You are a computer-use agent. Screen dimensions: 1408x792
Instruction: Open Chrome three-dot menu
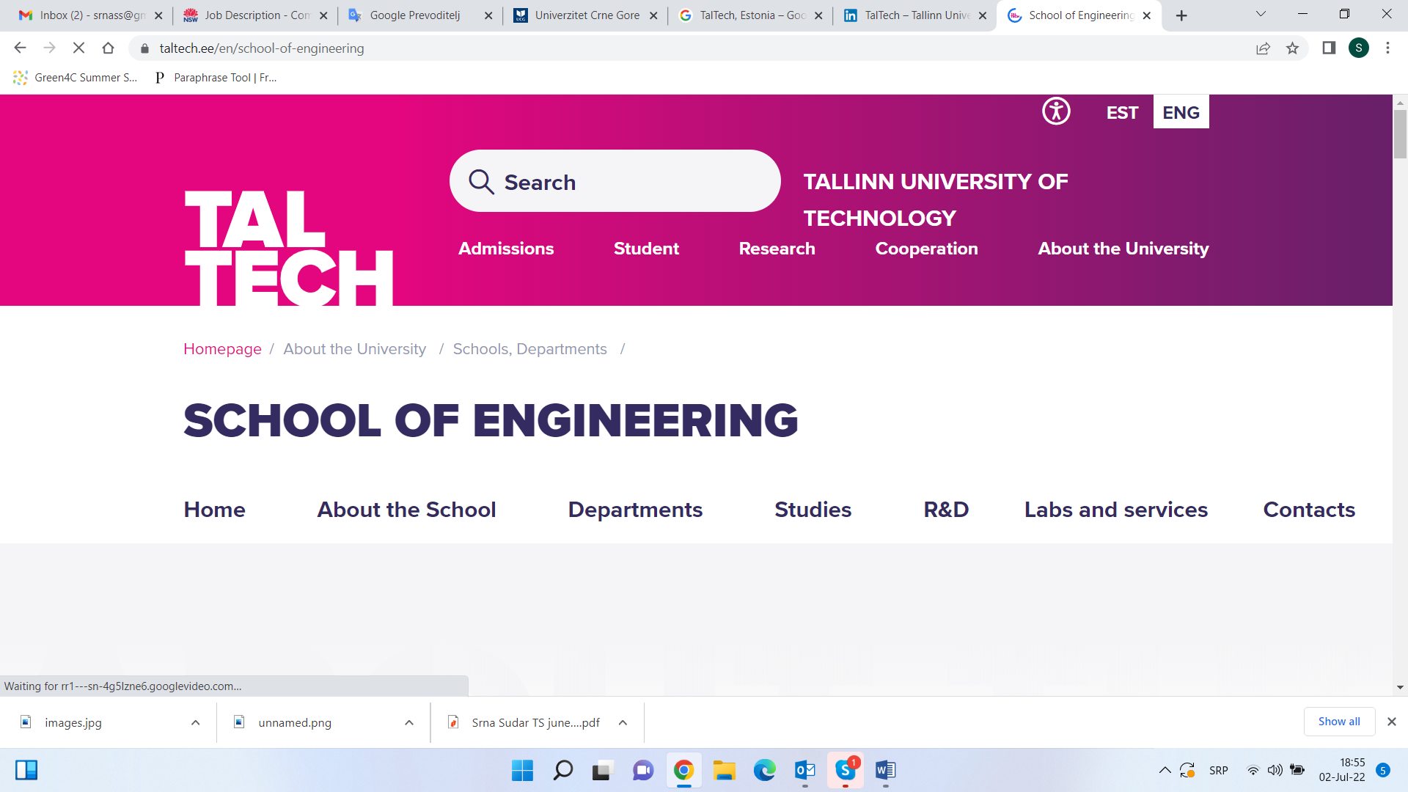(x=1387, y=48)
